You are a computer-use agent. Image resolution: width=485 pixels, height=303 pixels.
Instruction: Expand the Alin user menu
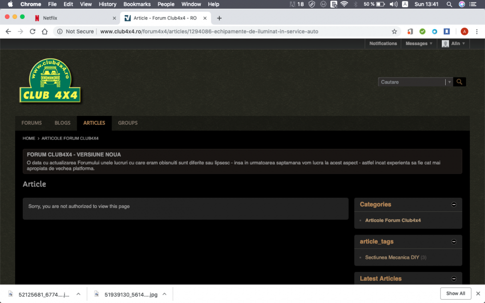tap(454, 44)
